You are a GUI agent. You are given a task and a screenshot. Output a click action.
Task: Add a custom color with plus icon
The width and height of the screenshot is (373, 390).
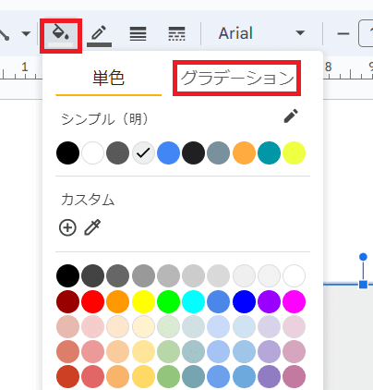point(67,228)
